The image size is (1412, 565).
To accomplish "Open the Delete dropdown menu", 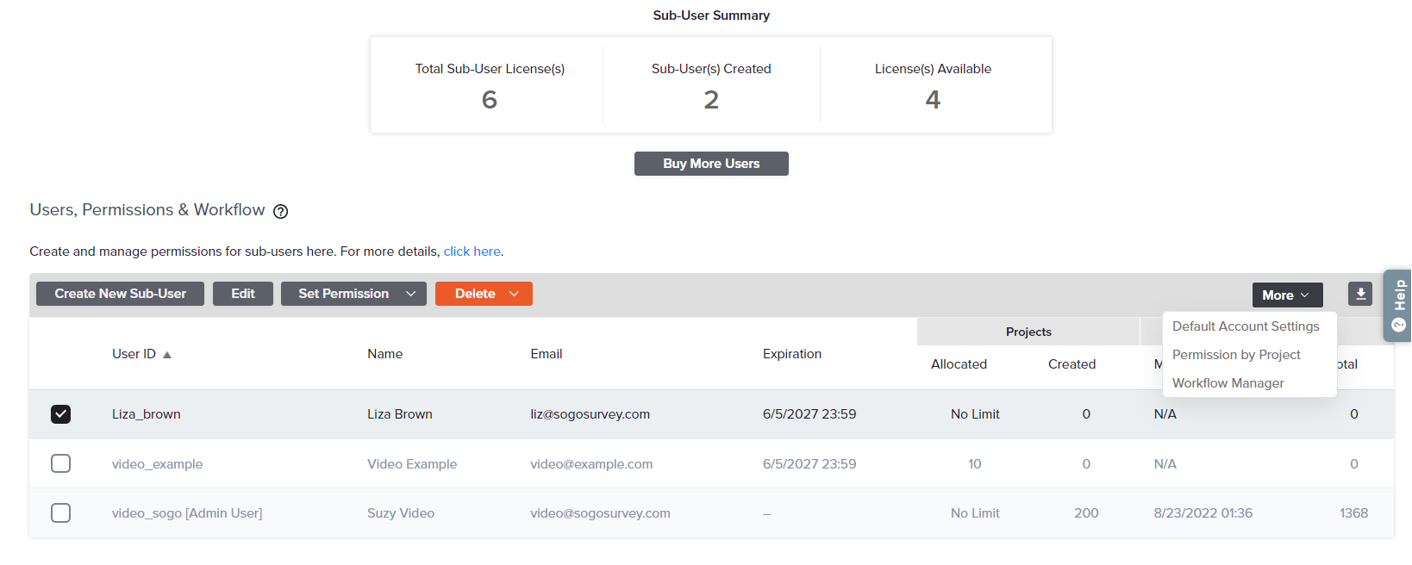I will pos(514,294).
